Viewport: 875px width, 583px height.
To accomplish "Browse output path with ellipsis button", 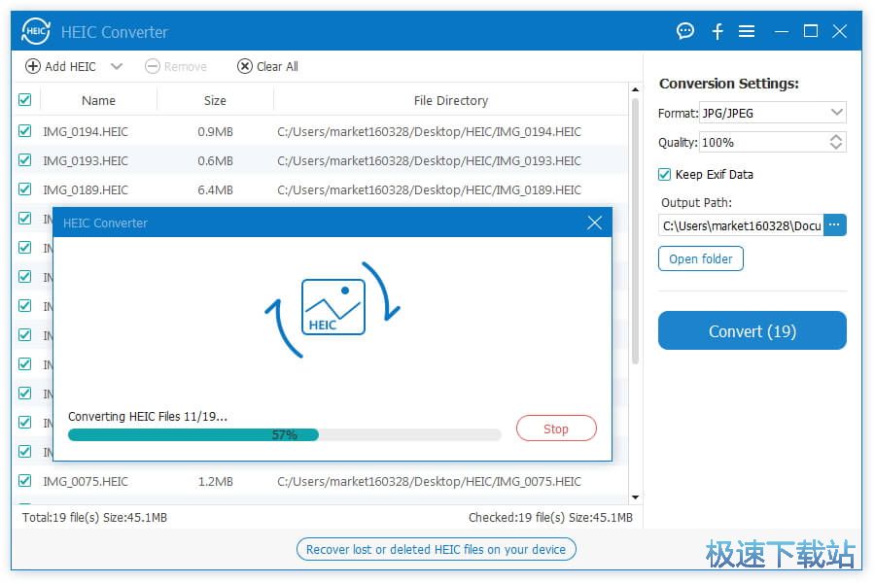I will [835, 225].
